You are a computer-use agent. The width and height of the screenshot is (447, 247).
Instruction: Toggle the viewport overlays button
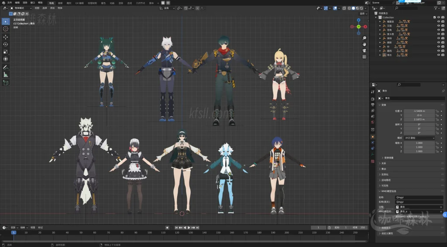335,8
